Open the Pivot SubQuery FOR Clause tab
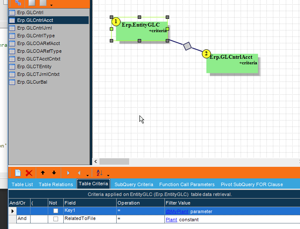Screen dimensions: 300x229 click(x=252, y=184)
